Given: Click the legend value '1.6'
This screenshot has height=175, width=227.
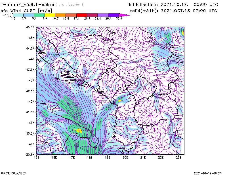Looking at the screenshot, I should (13, 18).
